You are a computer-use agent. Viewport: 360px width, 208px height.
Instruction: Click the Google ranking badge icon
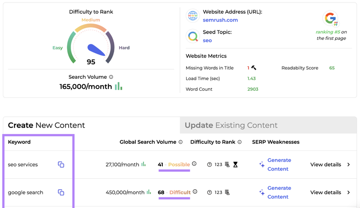[331, 19]
